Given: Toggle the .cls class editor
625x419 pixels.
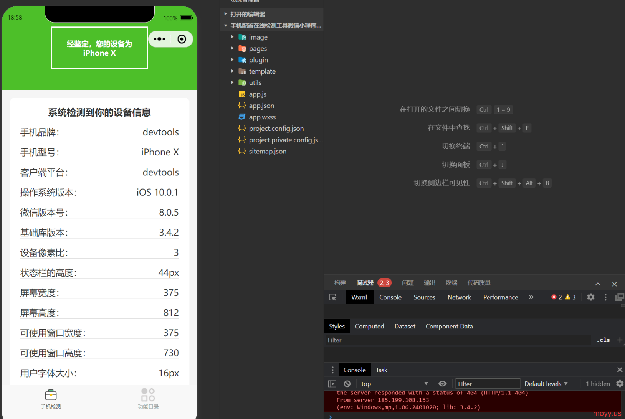Looking at the screenshot, I should tap(603, 340).
